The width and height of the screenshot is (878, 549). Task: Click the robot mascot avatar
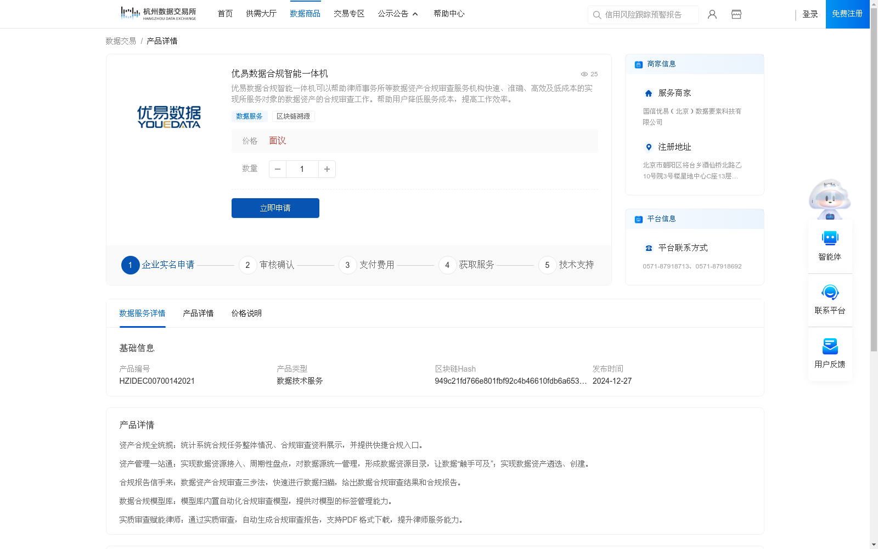click(830, 199)
